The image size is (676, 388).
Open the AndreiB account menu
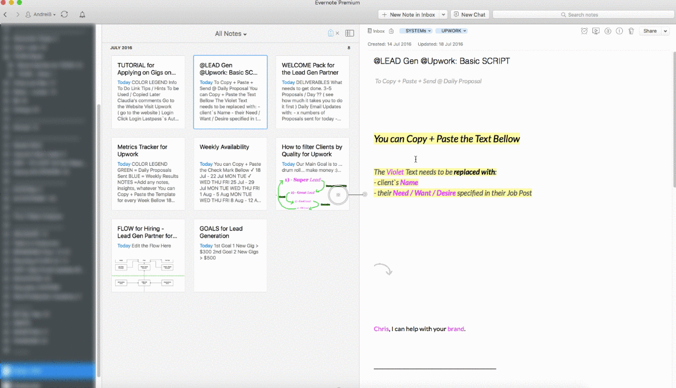tap(40, 14)
